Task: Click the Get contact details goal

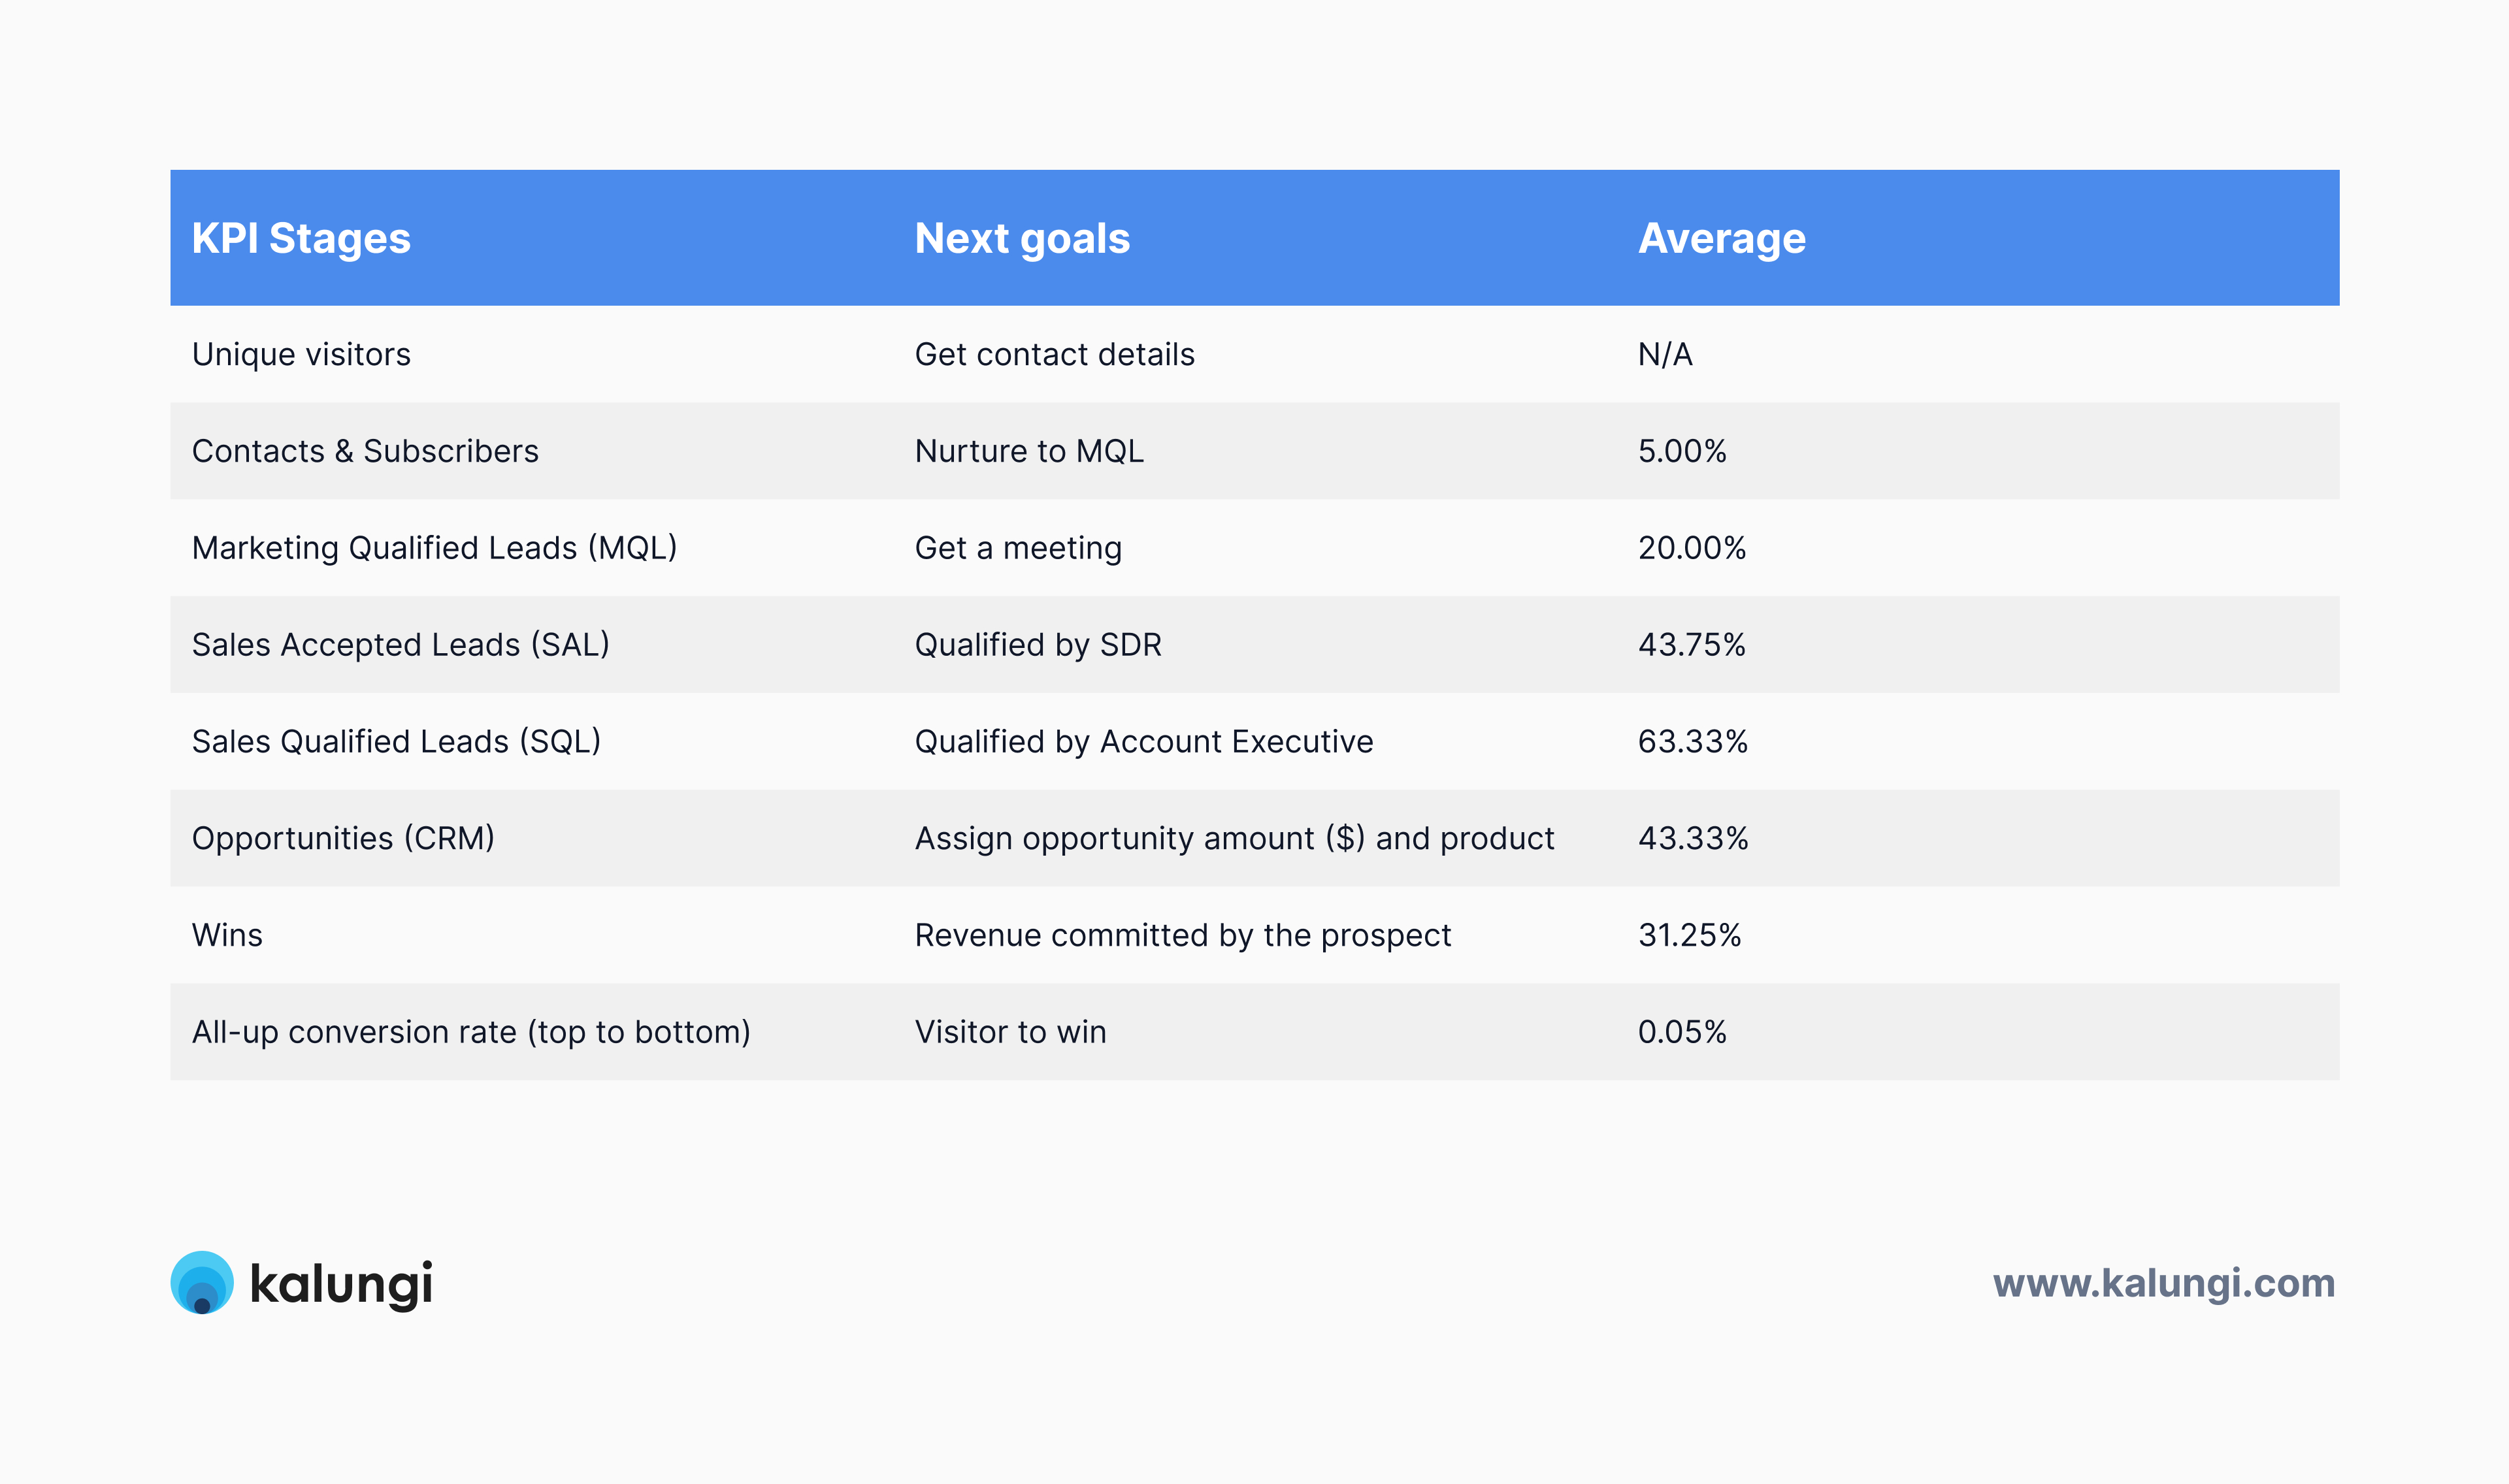Action: pyautogui.click(x=1054, y=354)
